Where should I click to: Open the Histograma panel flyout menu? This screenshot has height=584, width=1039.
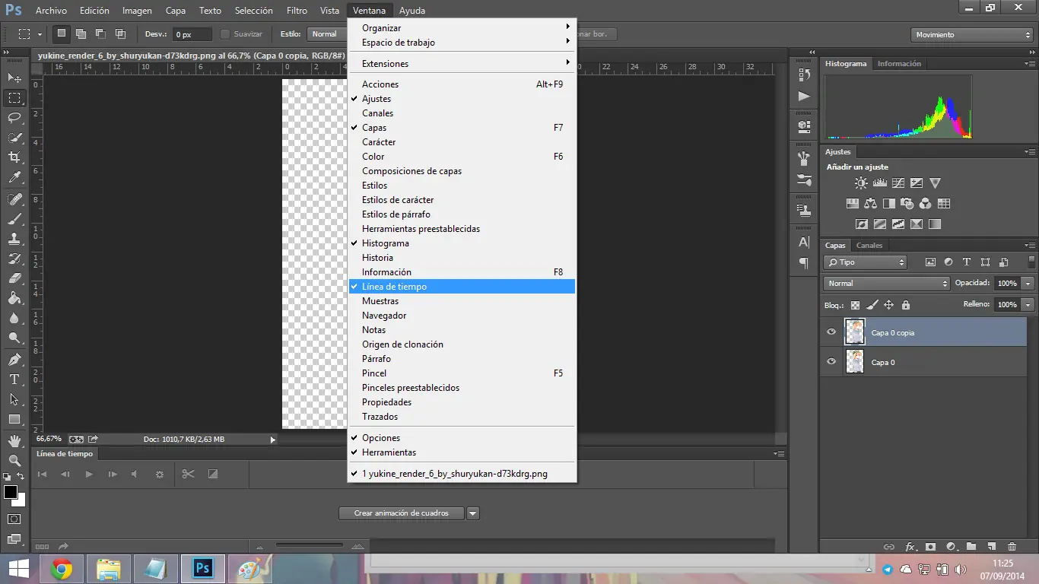click(x=1029, y=64)
